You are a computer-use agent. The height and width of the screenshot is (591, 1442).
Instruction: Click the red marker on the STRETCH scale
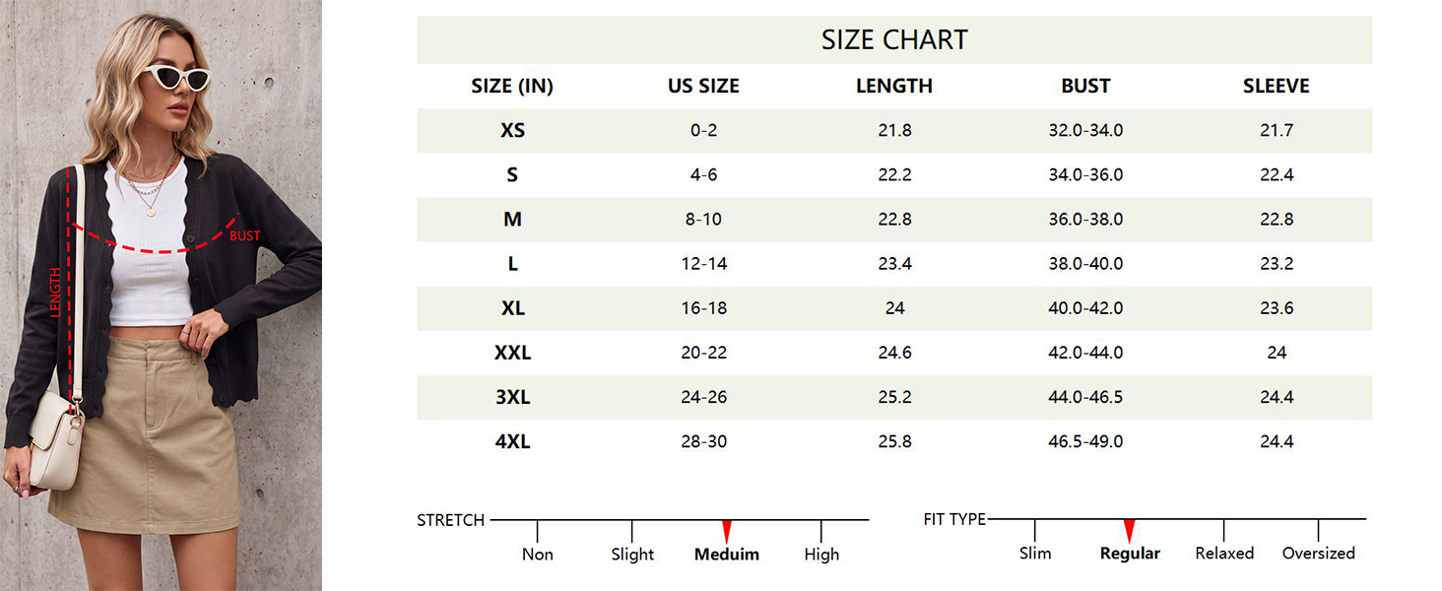click(727, 531)
